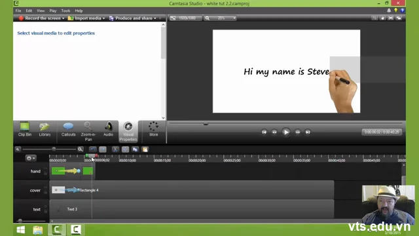Open Windows Start button
The height and width of the screenshot is (236, 419).
point(21,229)
